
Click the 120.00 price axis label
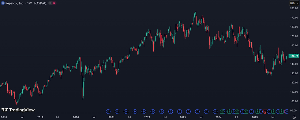pyautogui.click(x=294, y=83)
